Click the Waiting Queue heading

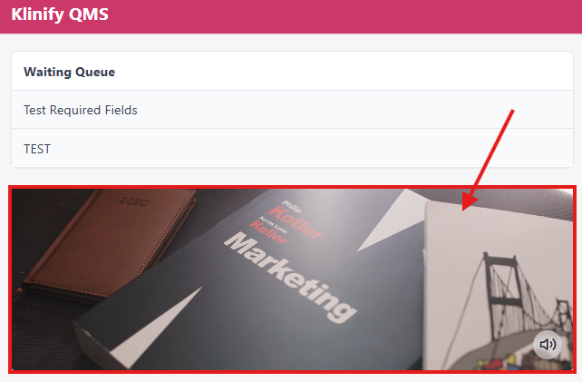point(70,72)
